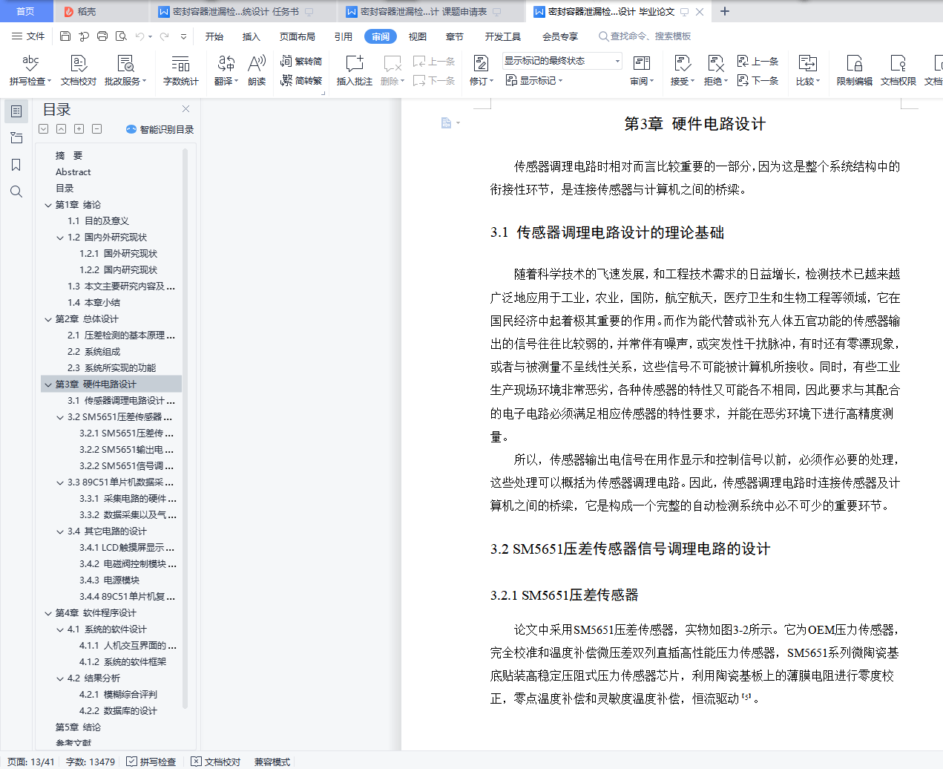Screen dimensions: 943x769
Task: Convert text using 简转繁
Action: (x=301, y=80)
